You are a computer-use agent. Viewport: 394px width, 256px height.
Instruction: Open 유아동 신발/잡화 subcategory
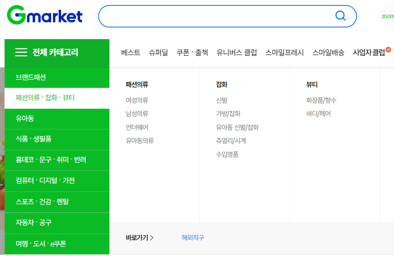tap(237, 127)
